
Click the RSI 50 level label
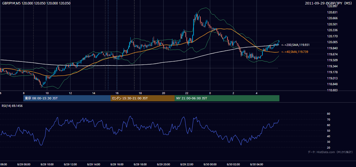[328, 131]
